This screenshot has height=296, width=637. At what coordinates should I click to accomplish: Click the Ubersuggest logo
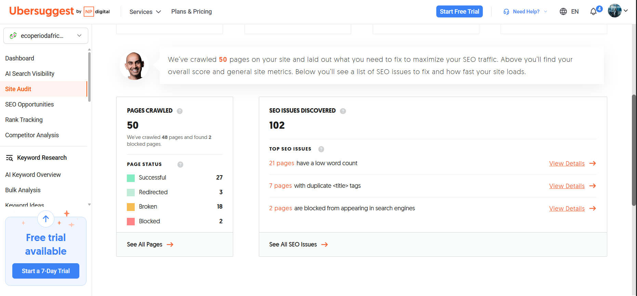tap(41, 11)
